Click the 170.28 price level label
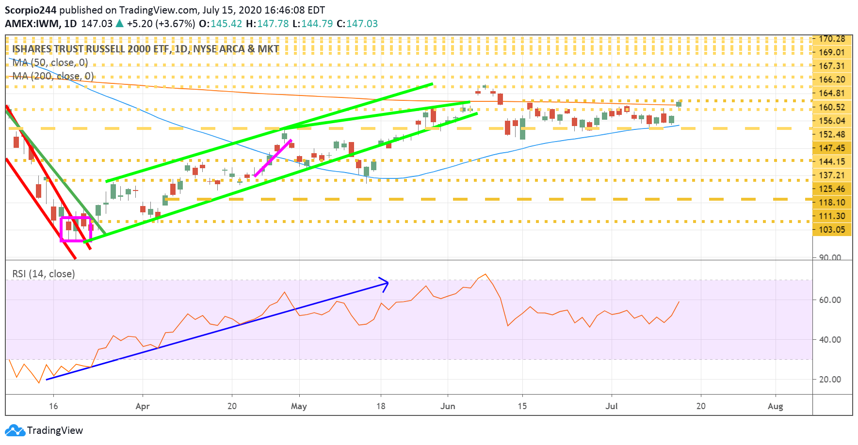 832,39
